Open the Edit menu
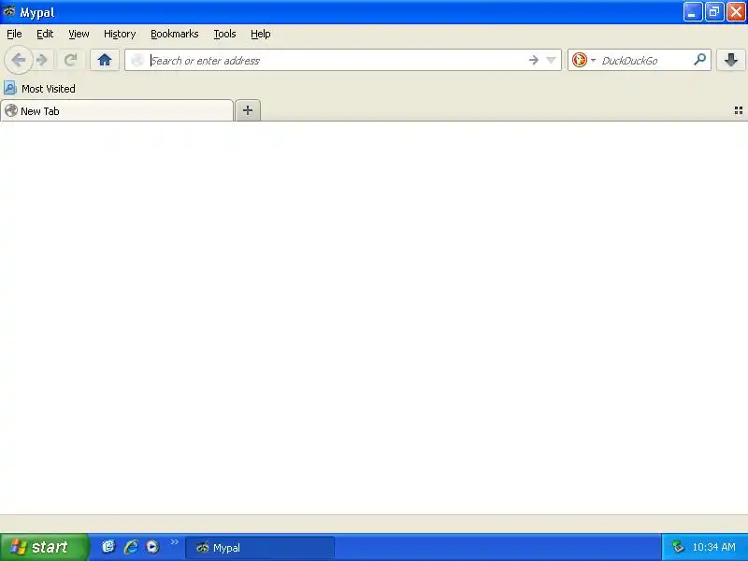The width and height of the screenshot is (748, 561). pos(45,34)
